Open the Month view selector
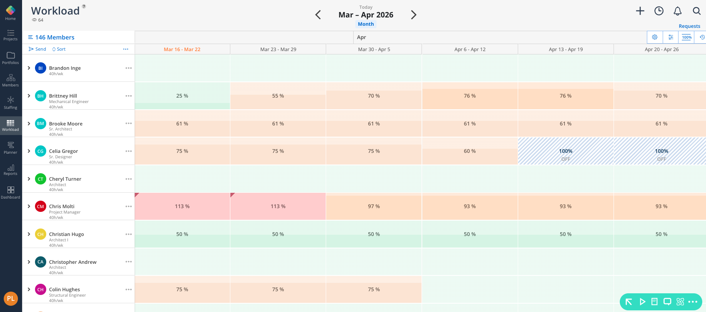This screenshot has width=706, height=312. (x=366, y=24)
